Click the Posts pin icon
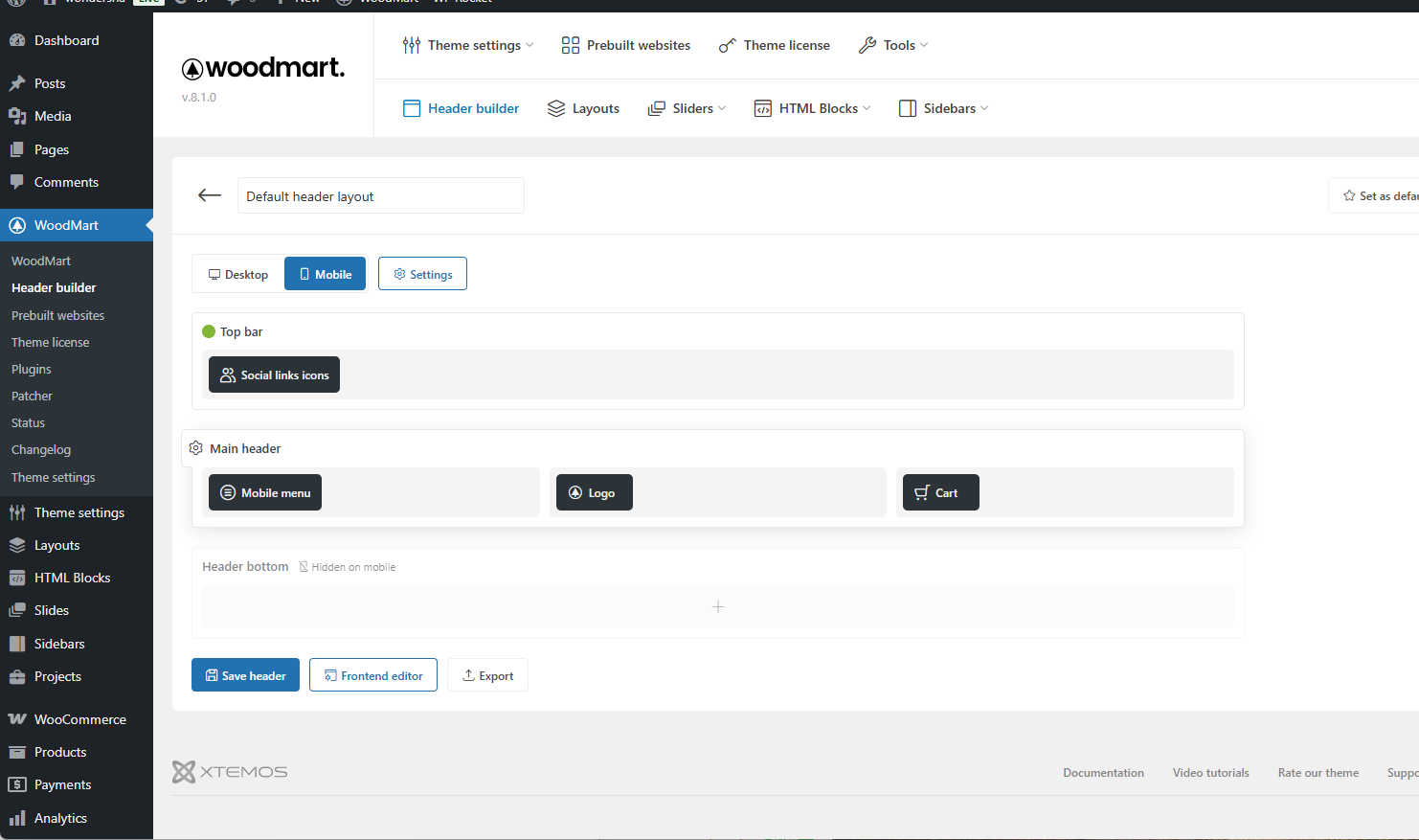The height and width of the screenshot is (840, 1419). 17,83
